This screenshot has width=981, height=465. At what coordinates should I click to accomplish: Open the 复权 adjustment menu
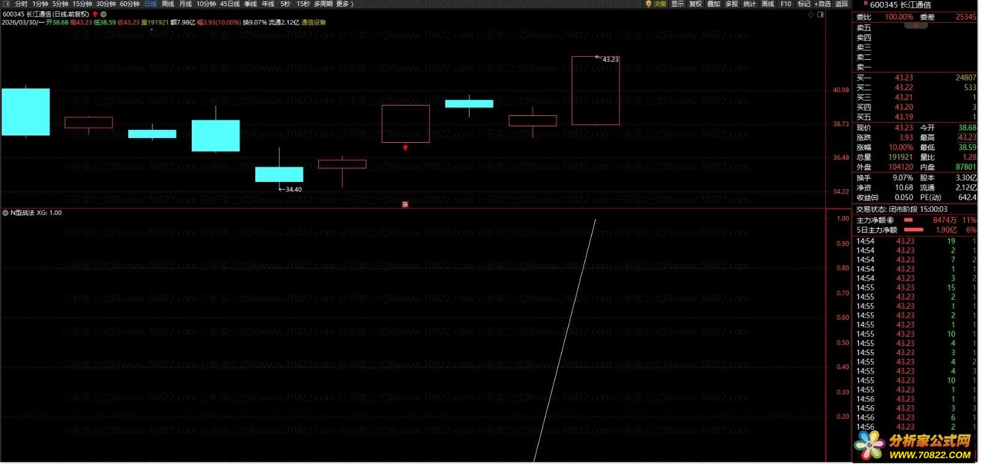click(x=696, y=4)
